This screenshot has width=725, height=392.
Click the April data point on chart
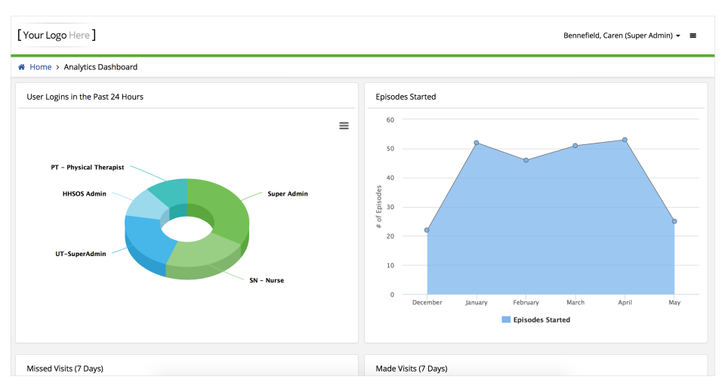point(625,140)
